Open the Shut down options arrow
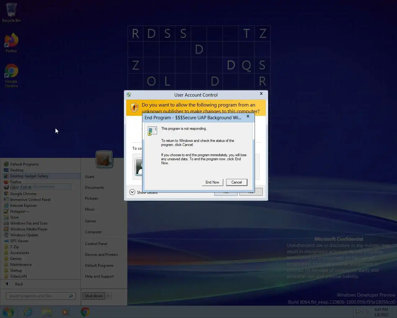The image size is (397, 318). (108, 296)
